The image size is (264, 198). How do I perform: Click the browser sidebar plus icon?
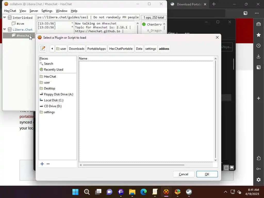[x=258, y=98]
